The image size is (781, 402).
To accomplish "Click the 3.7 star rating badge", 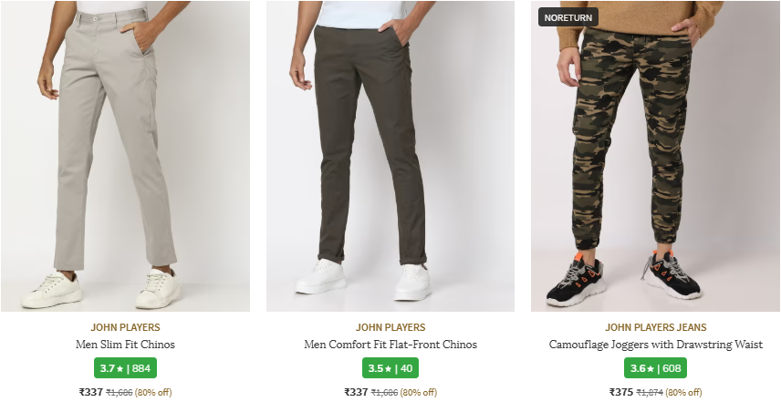I will point(125,368).
